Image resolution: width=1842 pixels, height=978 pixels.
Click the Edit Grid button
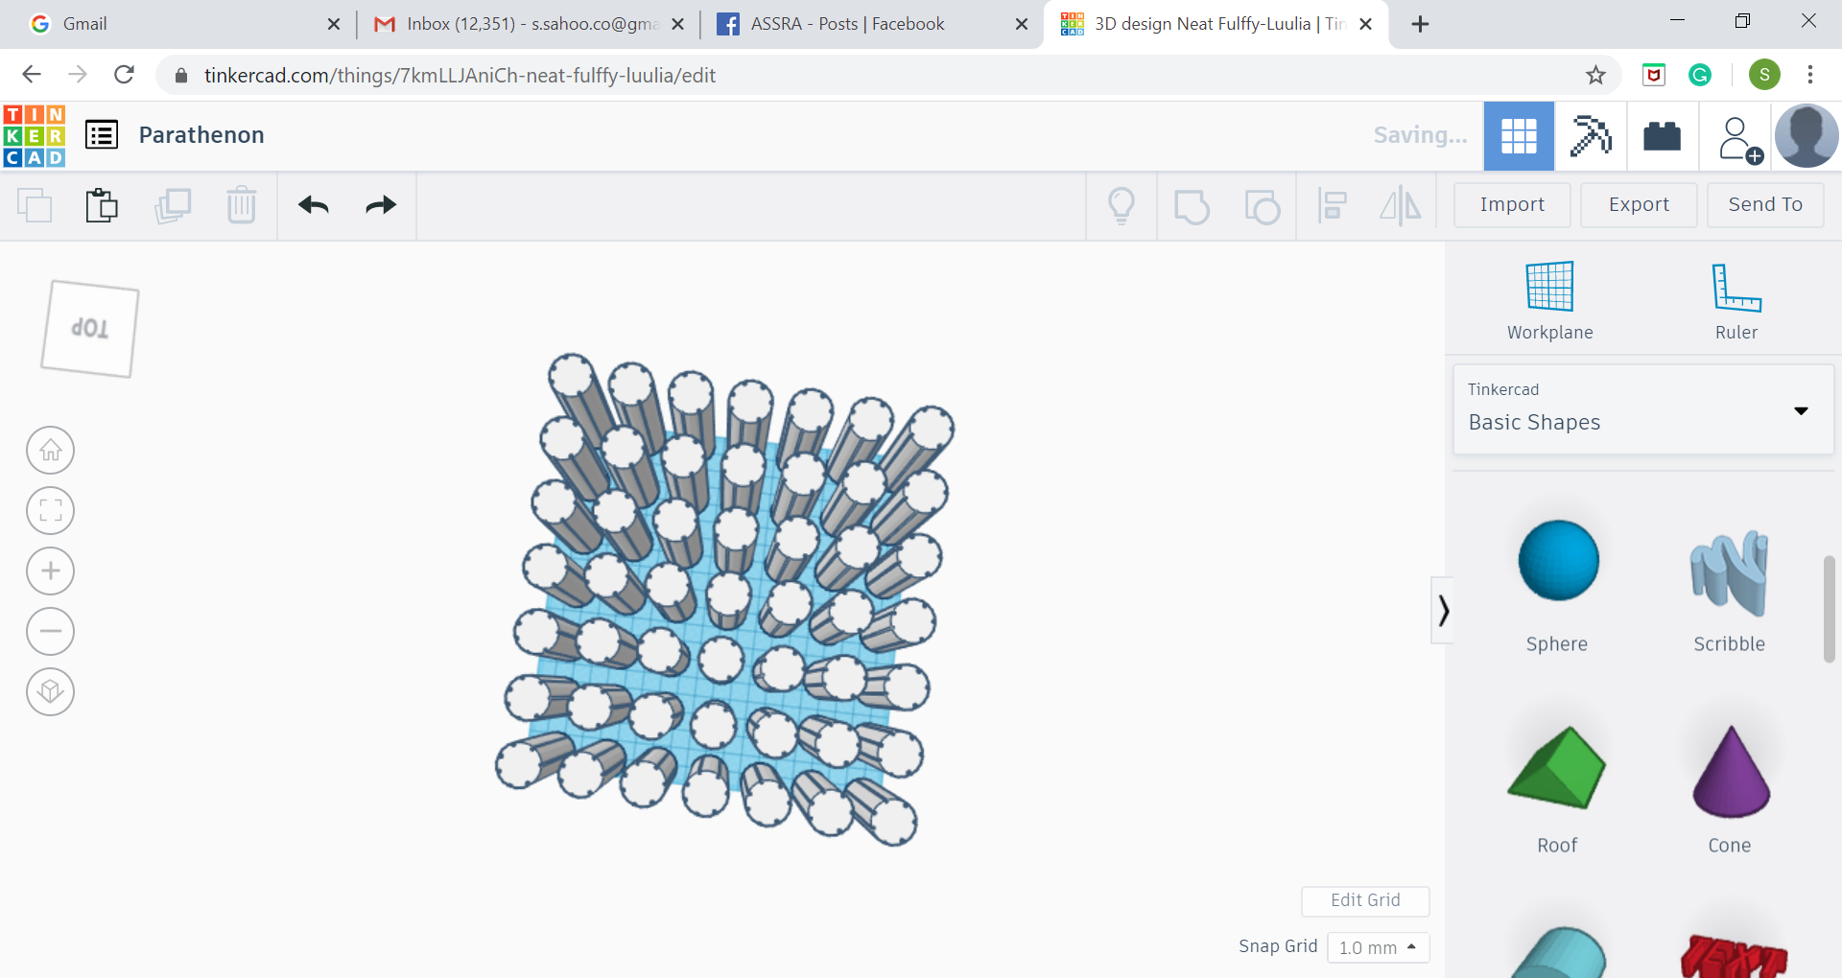point(1365,900)
